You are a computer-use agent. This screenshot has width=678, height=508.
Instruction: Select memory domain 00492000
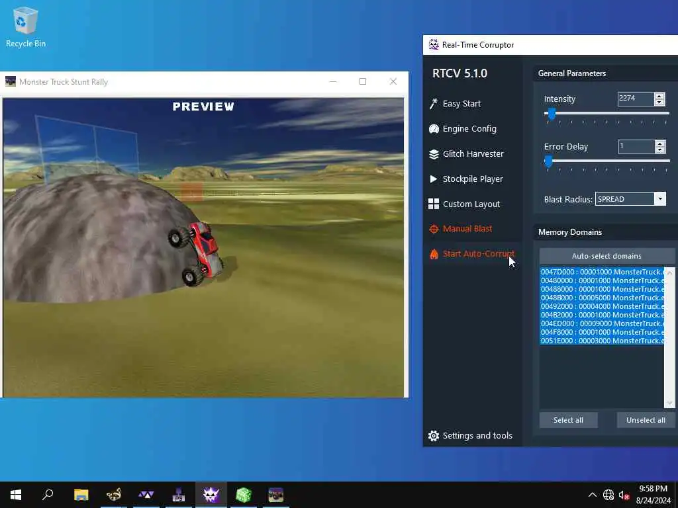tap(602, 306)
